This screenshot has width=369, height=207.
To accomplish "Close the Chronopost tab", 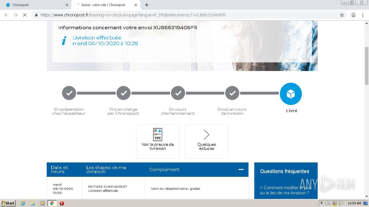I will point(67,5).
